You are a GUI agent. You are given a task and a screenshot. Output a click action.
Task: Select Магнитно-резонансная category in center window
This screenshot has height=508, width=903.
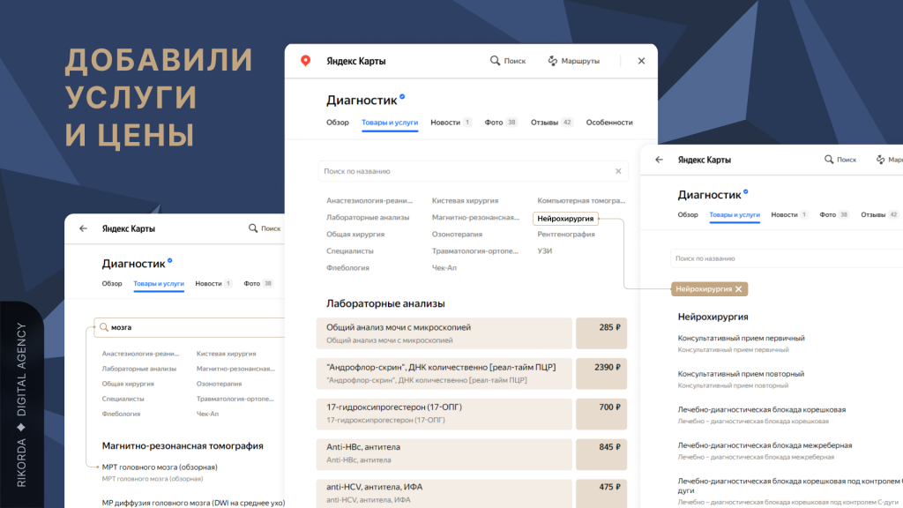click(x=475, y=217)
